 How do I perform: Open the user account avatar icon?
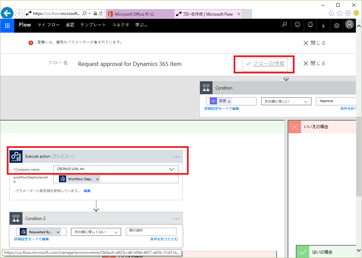click(x=349, y=24)
